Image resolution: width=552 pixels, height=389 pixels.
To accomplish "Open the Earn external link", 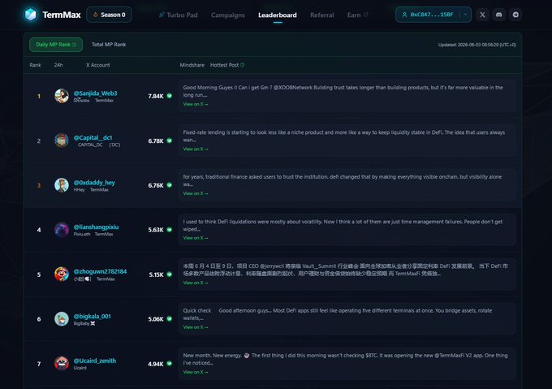I will tap(357, 15).
